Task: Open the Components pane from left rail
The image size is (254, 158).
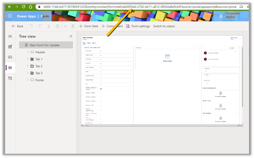Action: pos(10,47)
